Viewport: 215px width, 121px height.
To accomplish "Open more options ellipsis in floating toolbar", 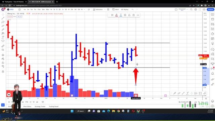I will pos(138,15).
